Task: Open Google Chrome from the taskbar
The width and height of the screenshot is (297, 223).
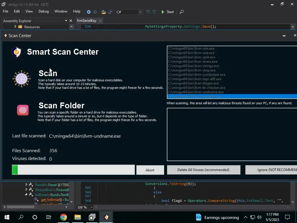Action: [63, 217]
